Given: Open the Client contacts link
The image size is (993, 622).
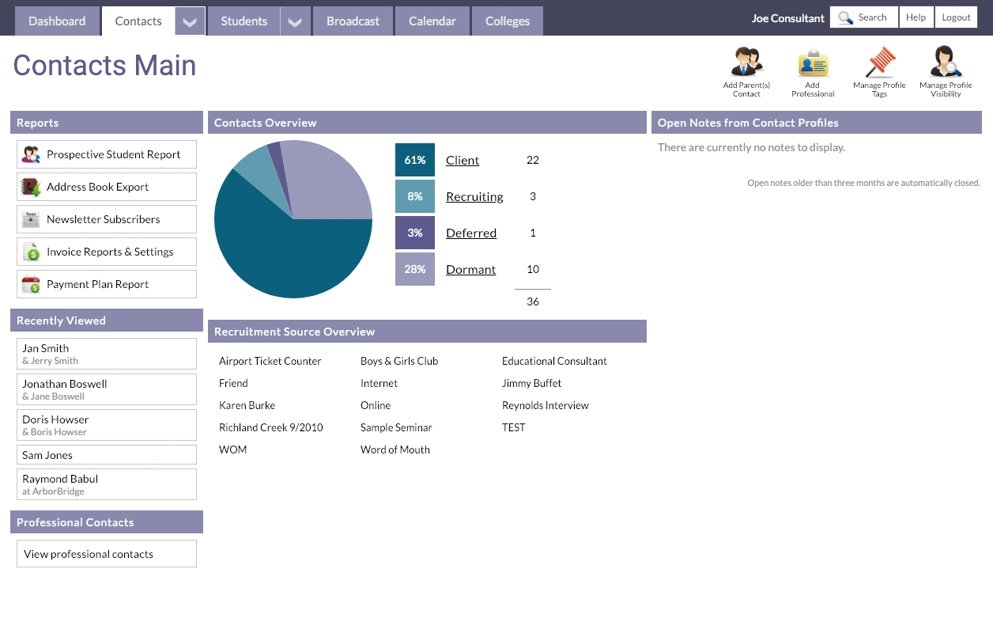Looking at the screenshot, I should coord(463,160).
